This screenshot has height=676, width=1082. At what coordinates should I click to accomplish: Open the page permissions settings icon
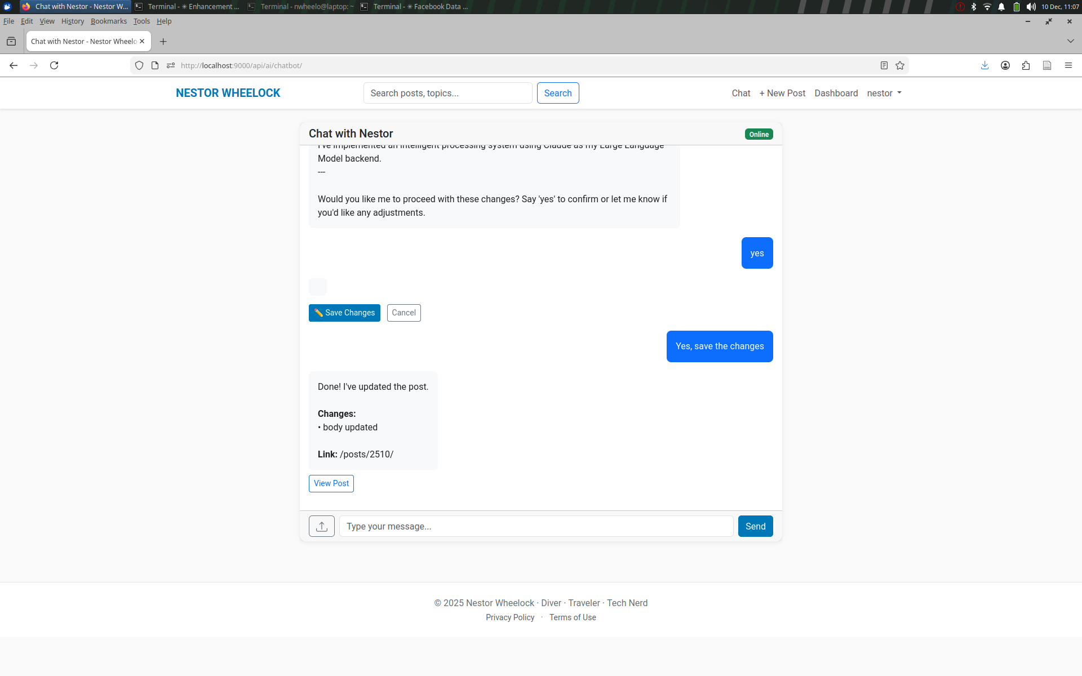coord(171,65)
